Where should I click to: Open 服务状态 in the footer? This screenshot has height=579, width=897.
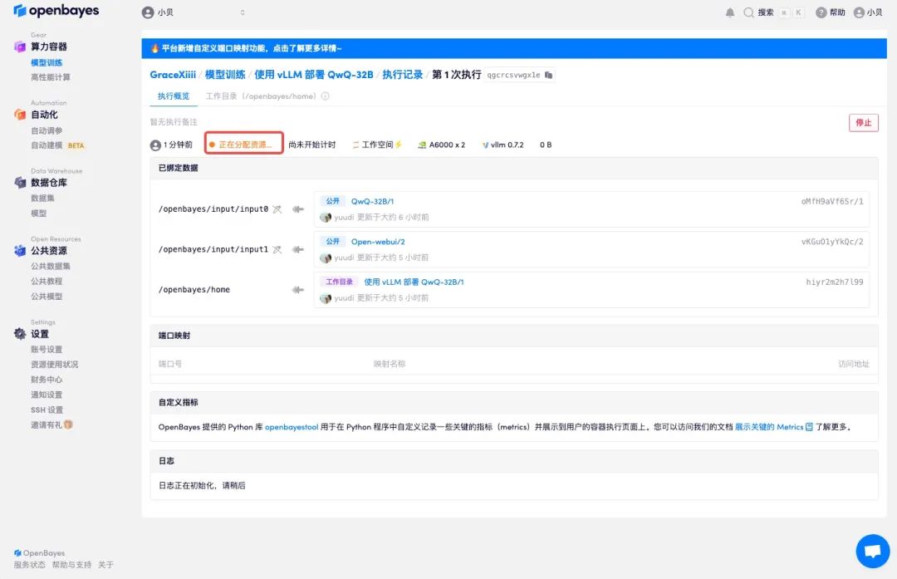[29, 565]
